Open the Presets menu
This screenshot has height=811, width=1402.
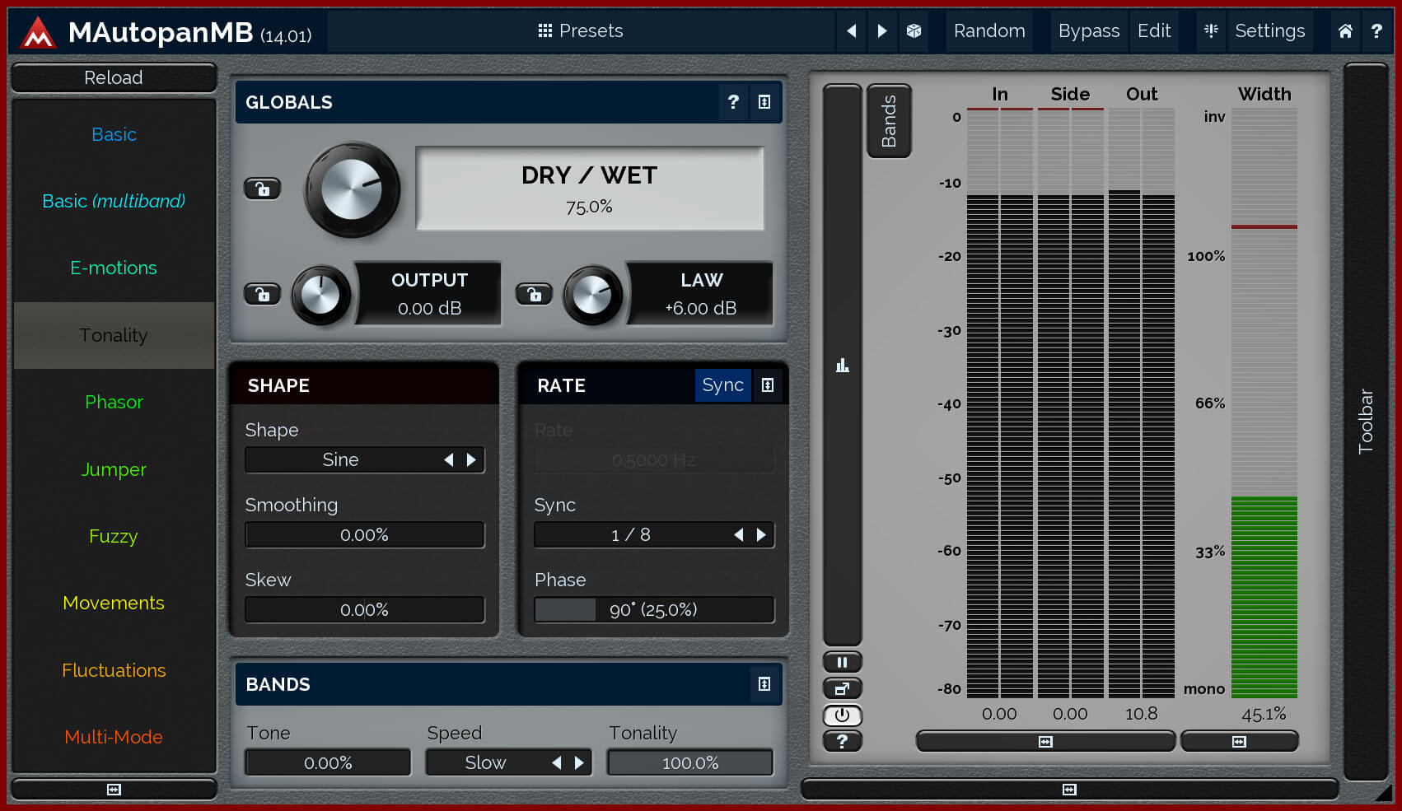click(581, 31)
